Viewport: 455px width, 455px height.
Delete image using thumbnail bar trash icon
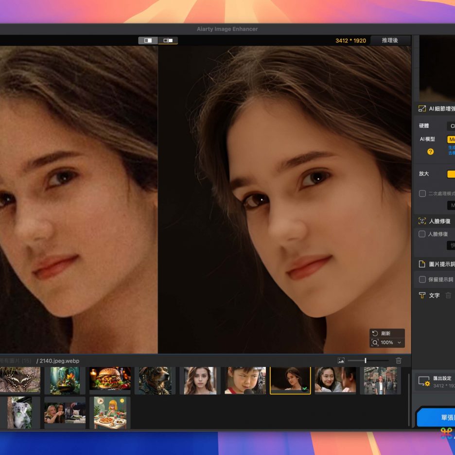pos(399,361)
